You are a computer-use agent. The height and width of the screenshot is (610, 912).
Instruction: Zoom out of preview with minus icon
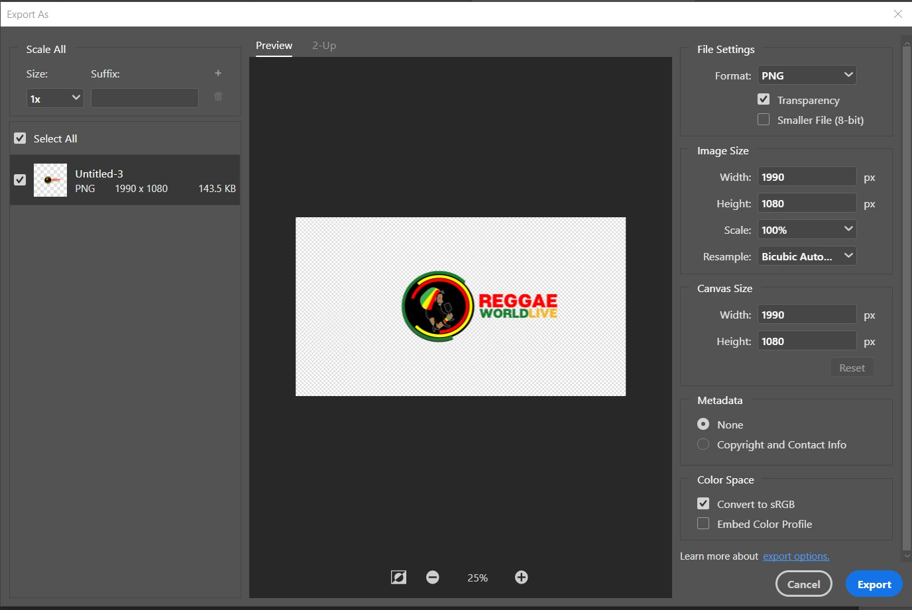coord(433,578)
